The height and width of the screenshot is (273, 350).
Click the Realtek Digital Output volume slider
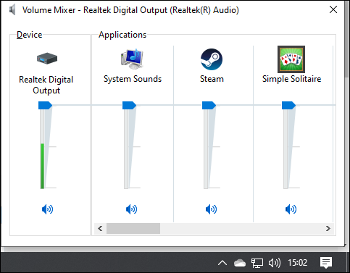(45, 106)
